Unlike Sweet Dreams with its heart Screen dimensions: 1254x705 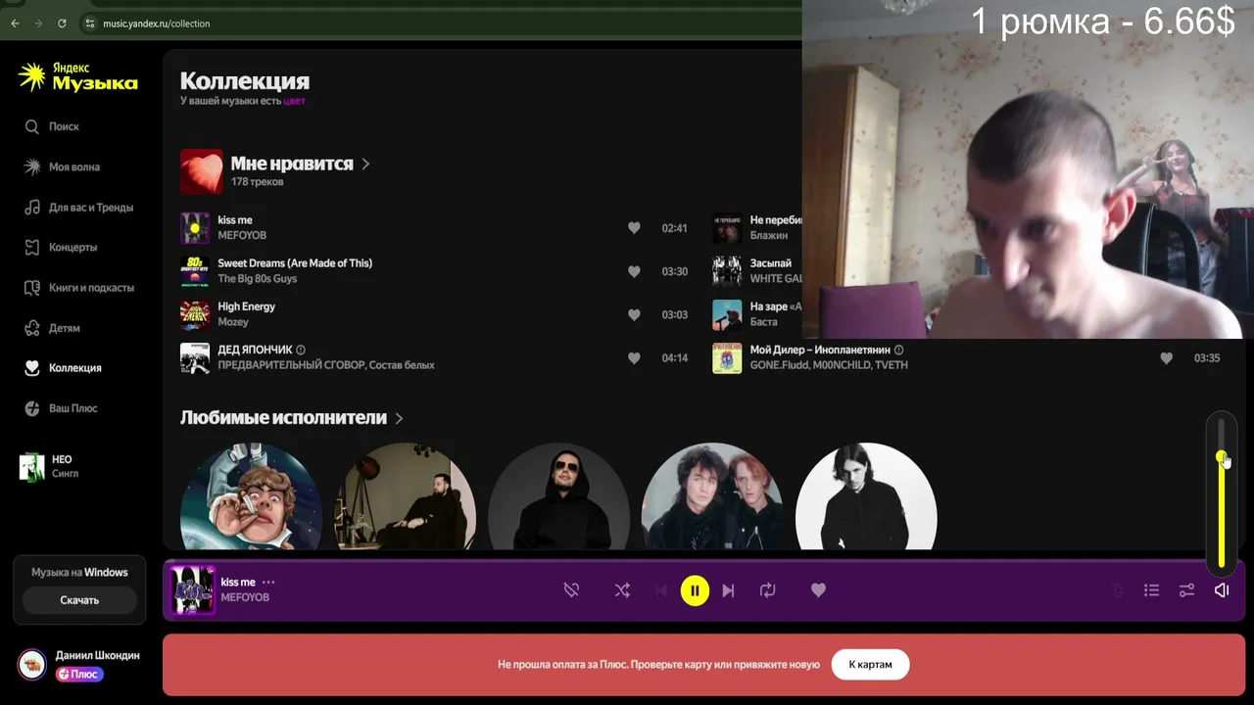(x=634, y=271)
